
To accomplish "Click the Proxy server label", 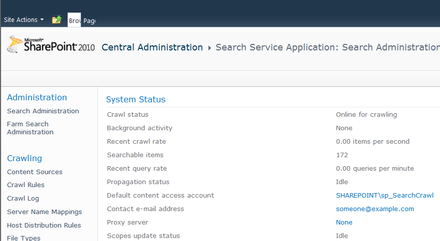I will [x=127, y=222].
